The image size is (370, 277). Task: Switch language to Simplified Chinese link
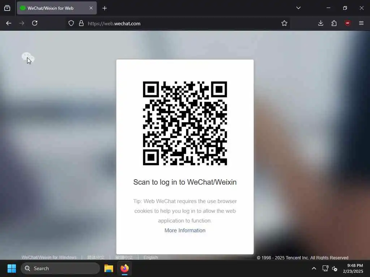[96, 258]
